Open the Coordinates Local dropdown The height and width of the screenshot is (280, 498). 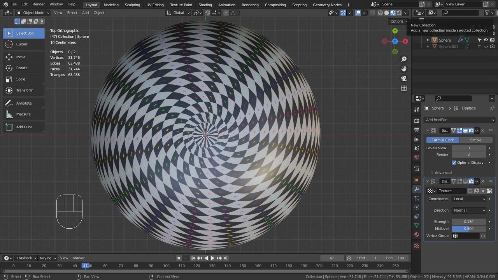469,199
